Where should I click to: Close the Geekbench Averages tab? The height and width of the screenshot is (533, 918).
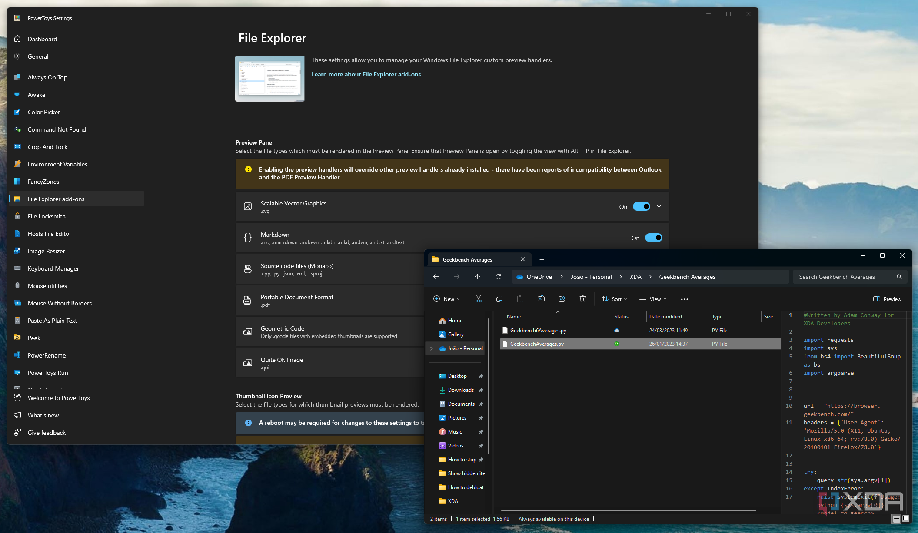[x=523, y=259]
